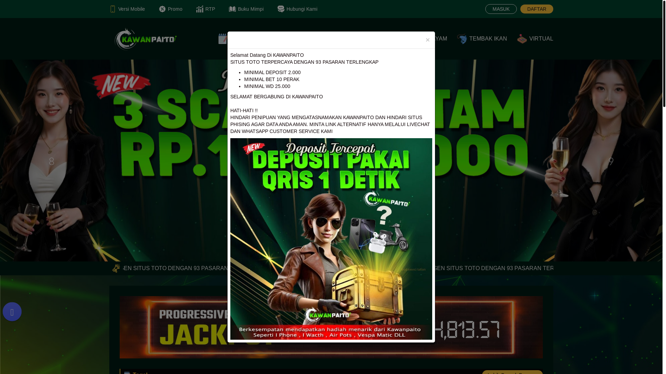Open the RTP menu item

pos(206,9)
